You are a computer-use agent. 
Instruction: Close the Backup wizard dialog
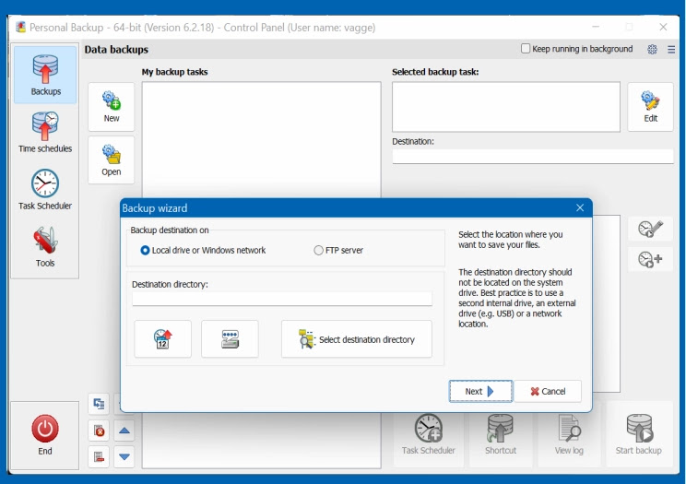(580, 207)
